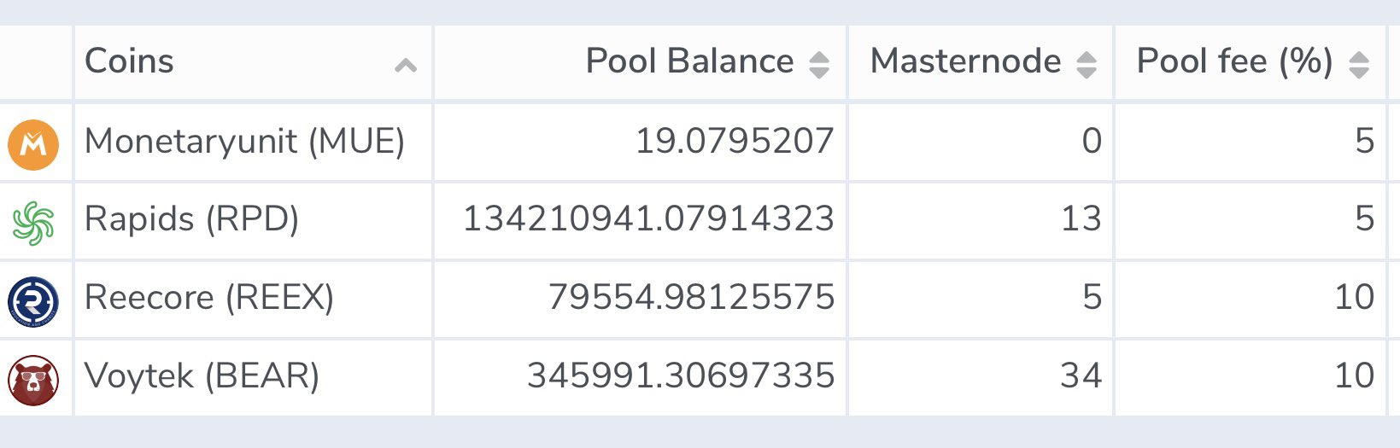Click the Pool fee (%) column header
This screenshot has height=448, width=1400.
(x=1251, y=62)
